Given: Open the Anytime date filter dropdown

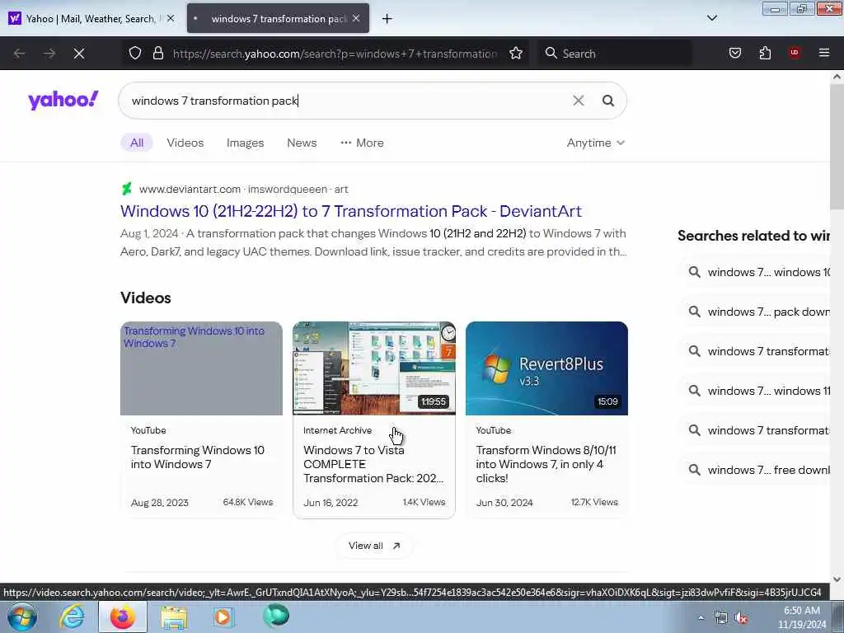Looking at the screenshot, I should click(x=595, y=143).
